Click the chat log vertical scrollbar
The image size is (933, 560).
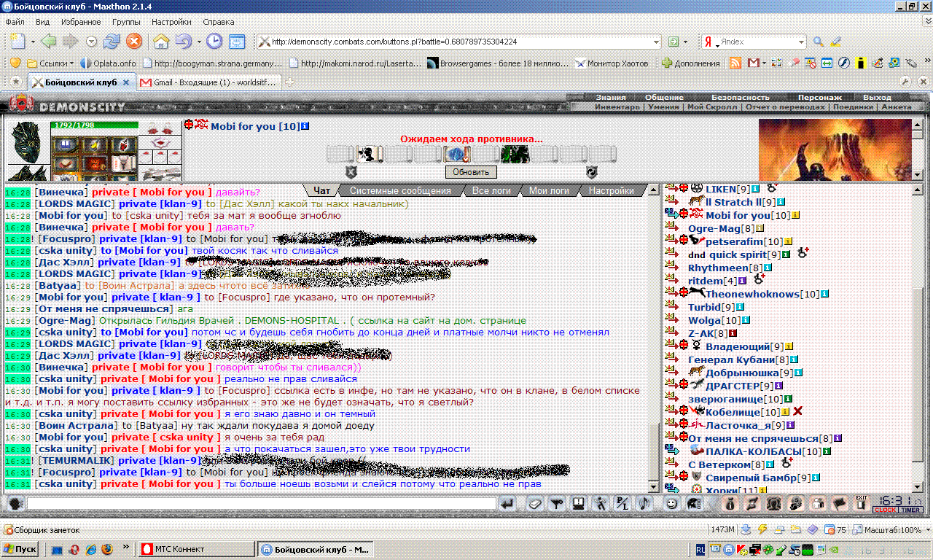coord(653,339)
